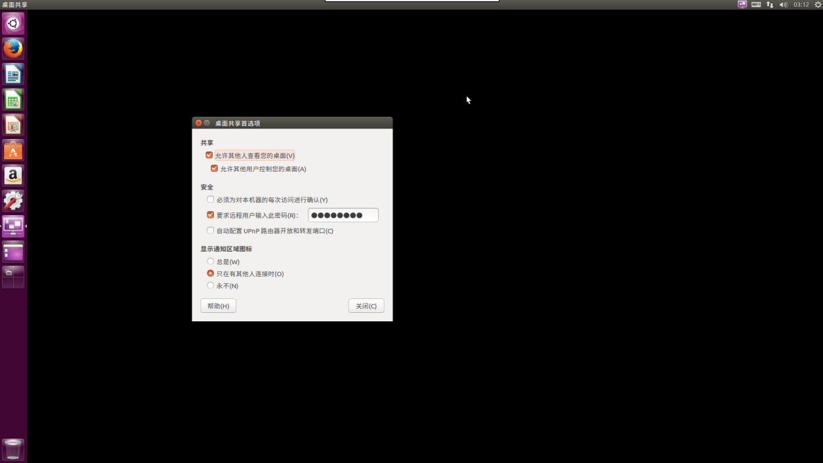823x463 pixels.
Task: Select the 总是(W) radio option
Action: click(x=211, y=261)
